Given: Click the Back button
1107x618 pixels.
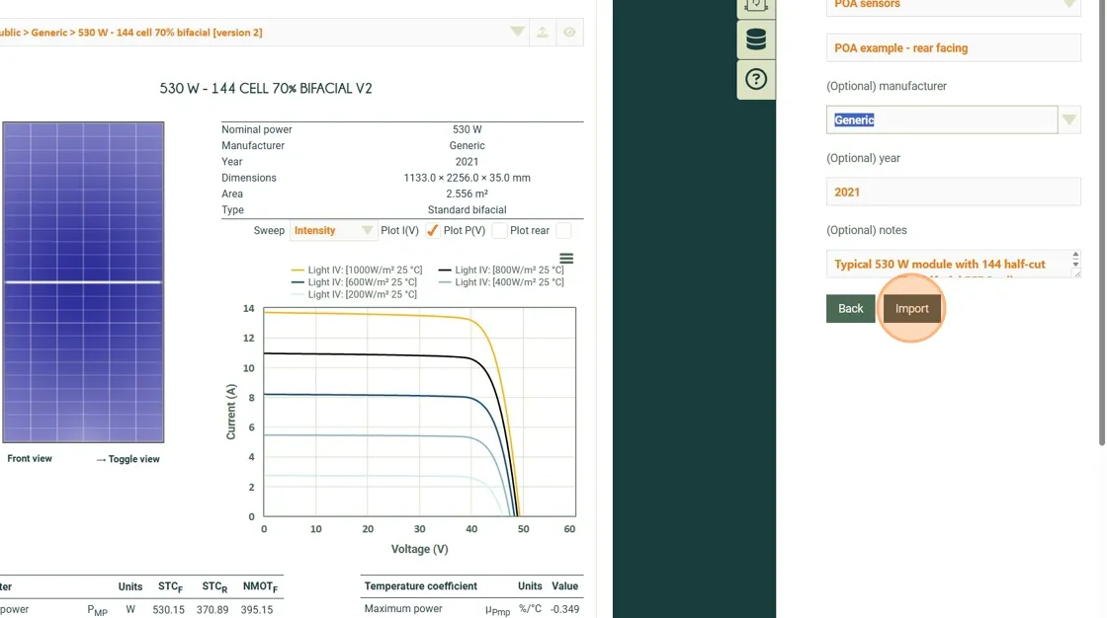Looking at the screenshot, I should pos(850,309).
